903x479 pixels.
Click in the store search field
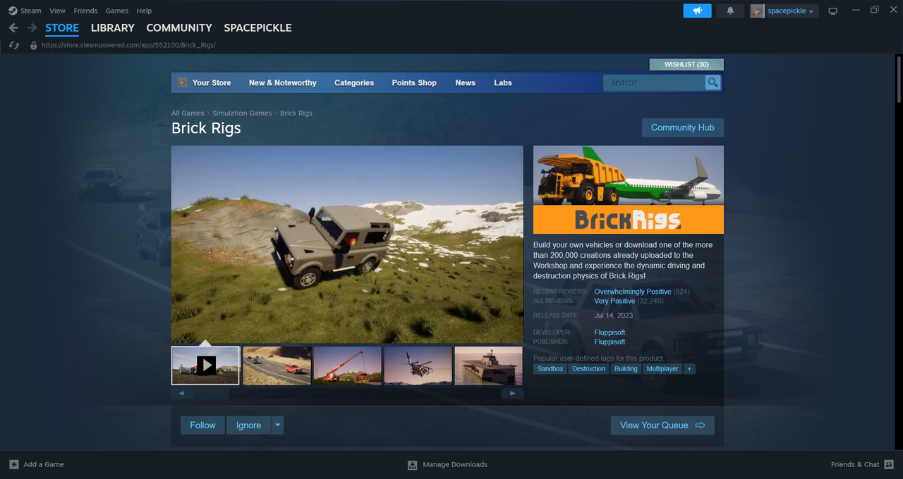click(655, 82)
